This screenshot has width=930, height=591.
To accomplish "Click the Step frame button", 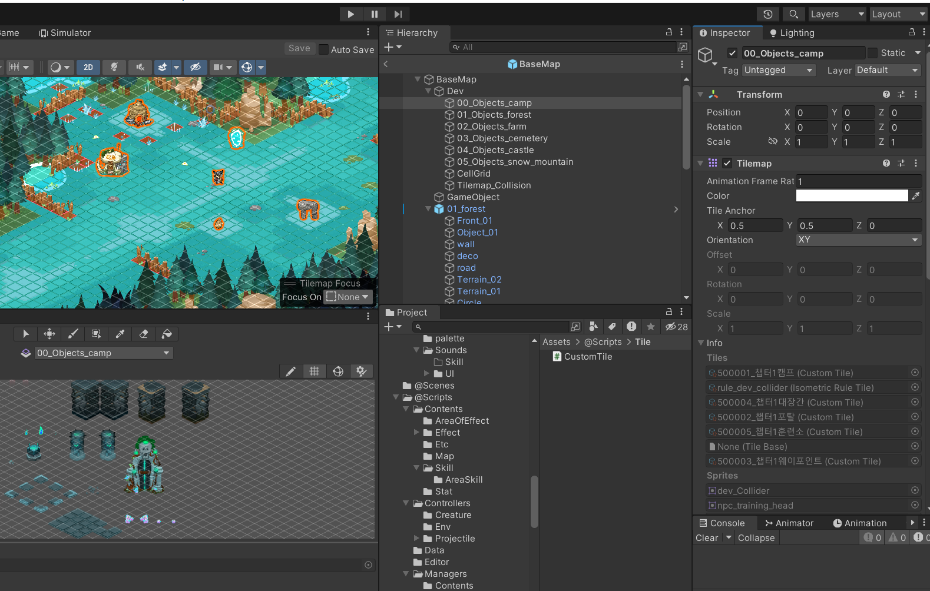I will click(x=398, y=14).
